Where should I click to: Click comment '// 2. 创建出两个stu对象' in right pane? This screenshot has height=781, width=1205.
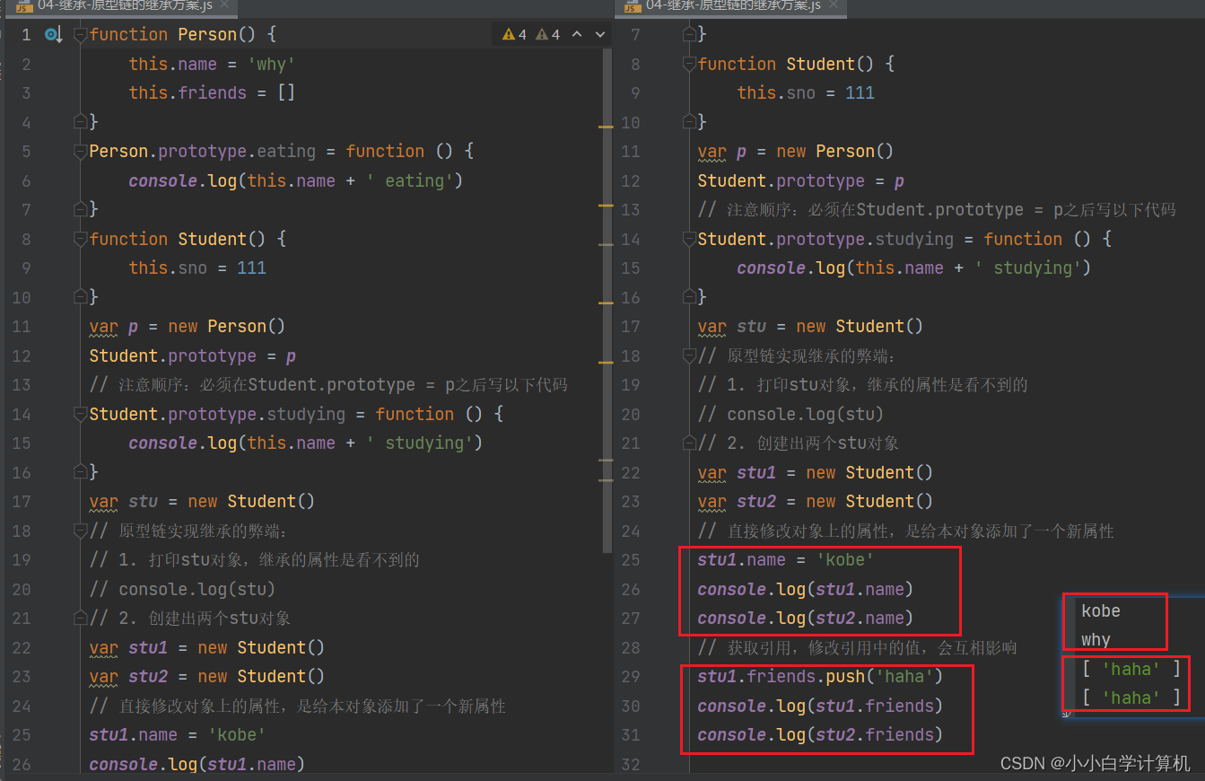pyautogui.click(x=799, y=443)
